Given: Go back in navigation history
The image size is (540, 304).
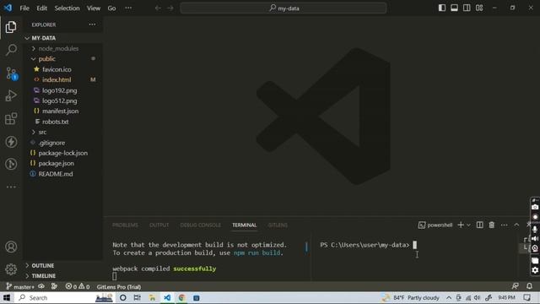Looking at the screenshot, I should click(x=158, y=8).
